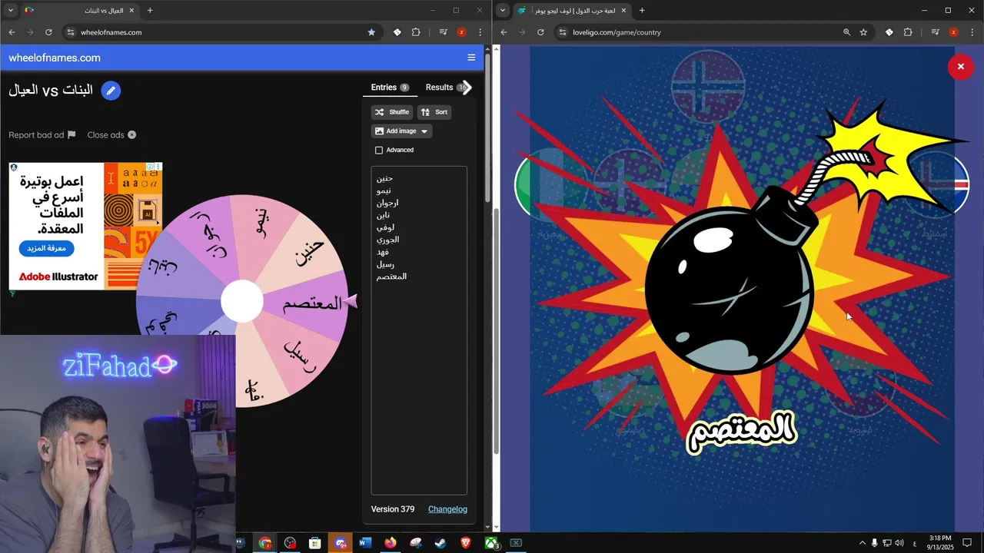Hide the entries panel with the arrow icon
This screenshot has height=553, width=984.
(466, 87)
